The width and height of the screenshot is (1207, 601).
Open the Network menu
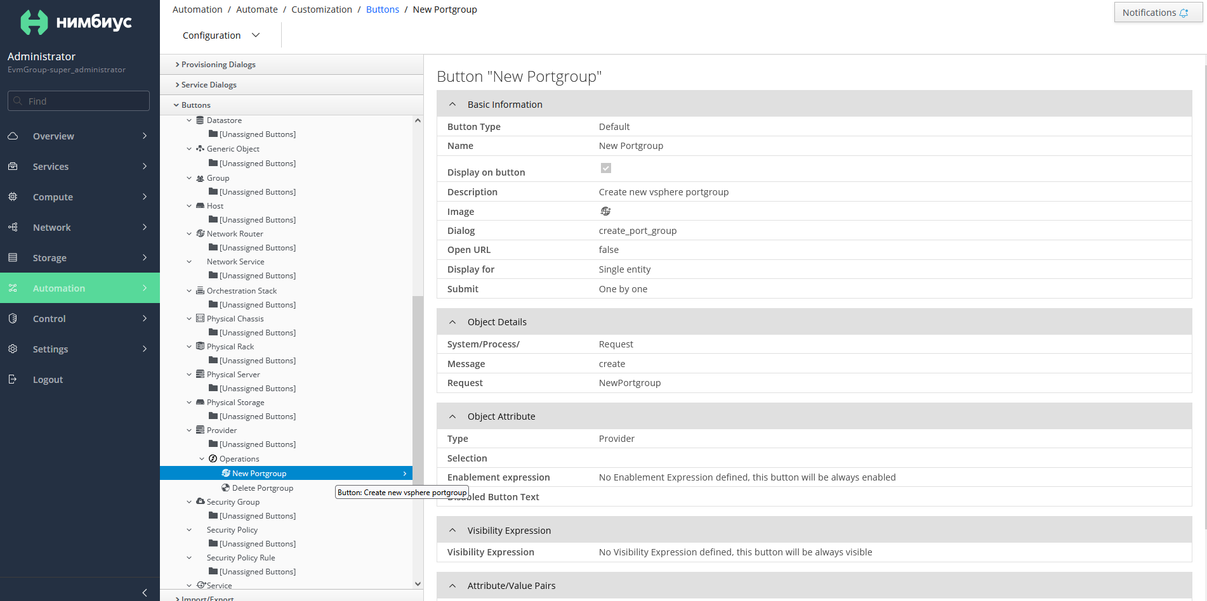coord(80,227)
